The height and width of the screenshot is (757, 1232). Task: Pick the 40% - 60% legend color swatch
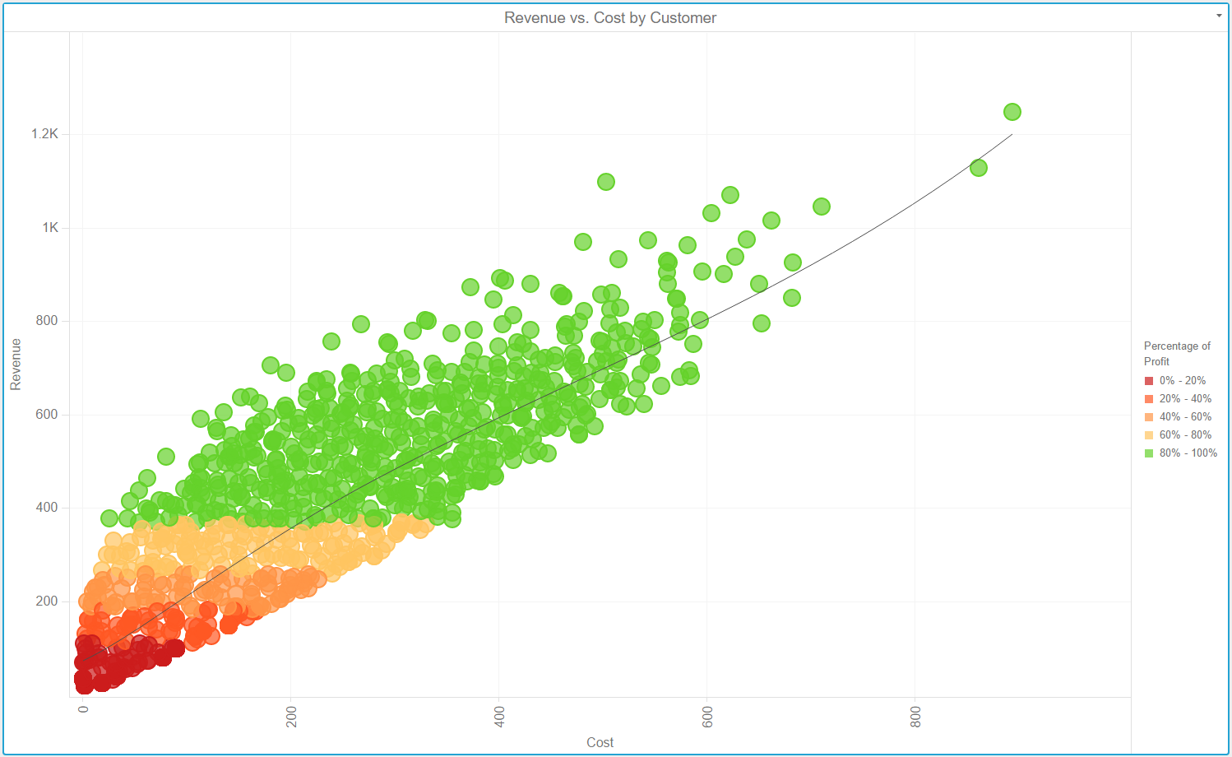tap(1149, 417)
